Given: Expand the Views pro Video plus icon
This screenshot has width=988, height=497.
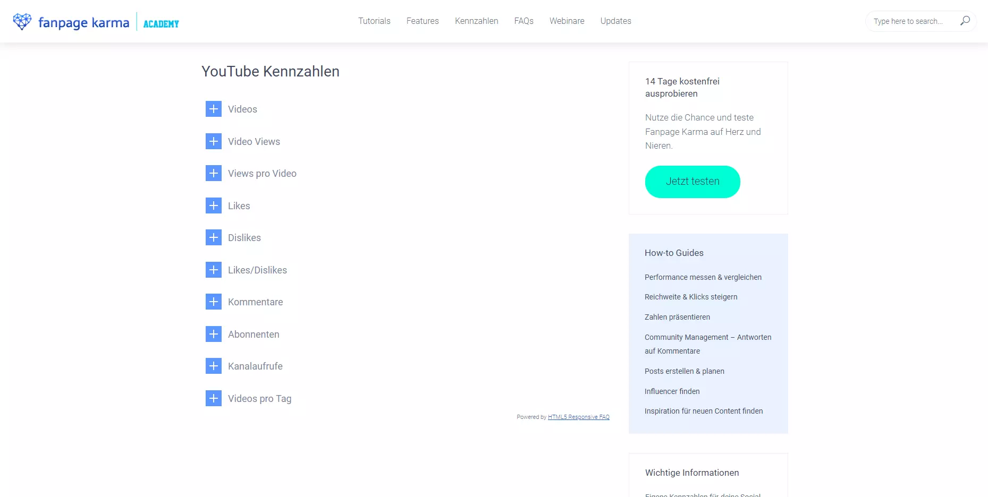Looking at the screenshot, I should pyautogui.click(x=214, y=173).
